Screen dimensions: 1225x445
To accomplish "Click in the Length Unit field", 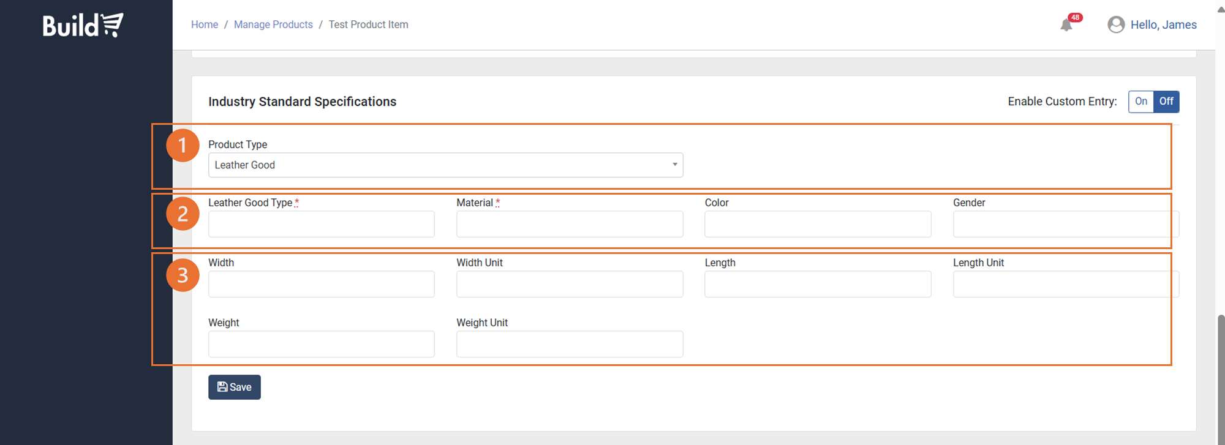I will click(x=1066, y=284).
